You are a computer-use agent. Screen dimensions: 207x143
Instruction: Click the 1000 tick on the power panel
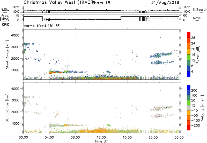click(x=15, y=70)
